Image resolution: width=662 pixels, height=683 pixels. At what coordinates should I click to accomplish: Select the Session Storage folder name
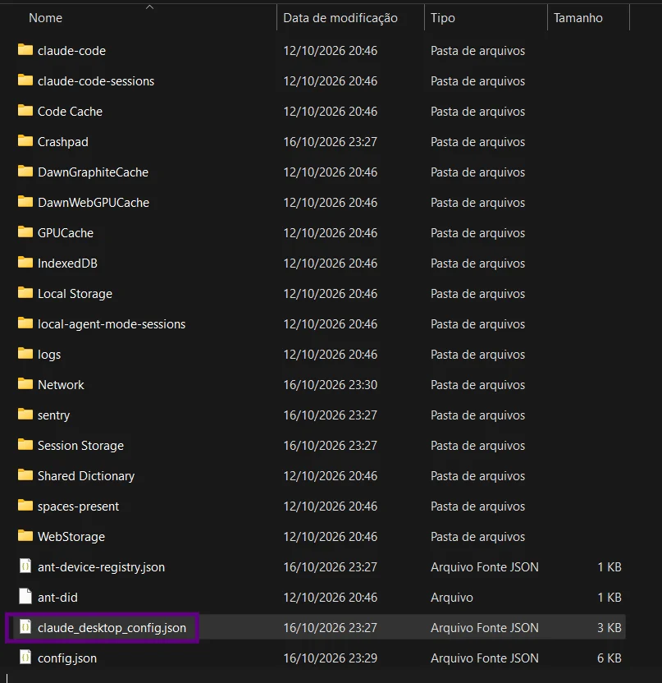(80, 446)
